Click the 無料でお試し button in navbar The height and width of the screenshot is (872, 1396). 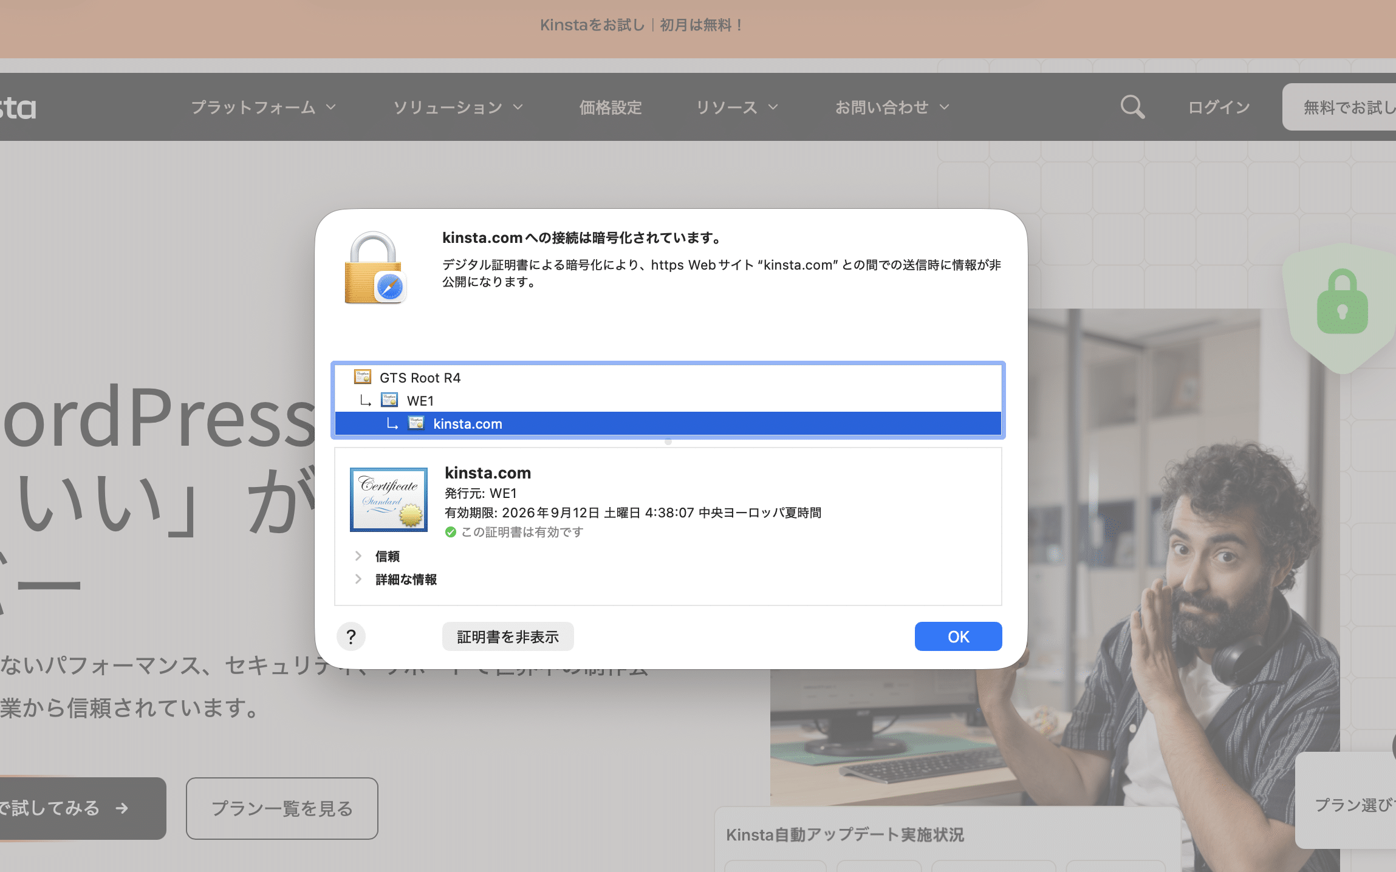pyautogui.click(x=1339, y=107)
